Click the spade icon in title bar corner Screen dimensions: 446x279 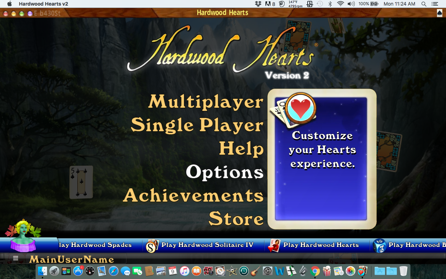440,13
